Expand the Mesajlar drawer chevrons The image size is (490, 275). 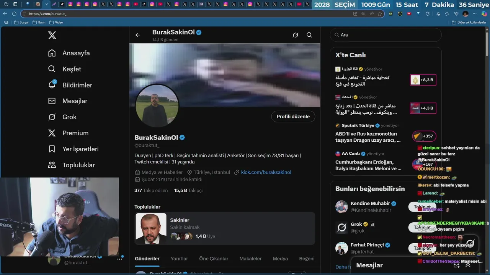pos(468,265)
